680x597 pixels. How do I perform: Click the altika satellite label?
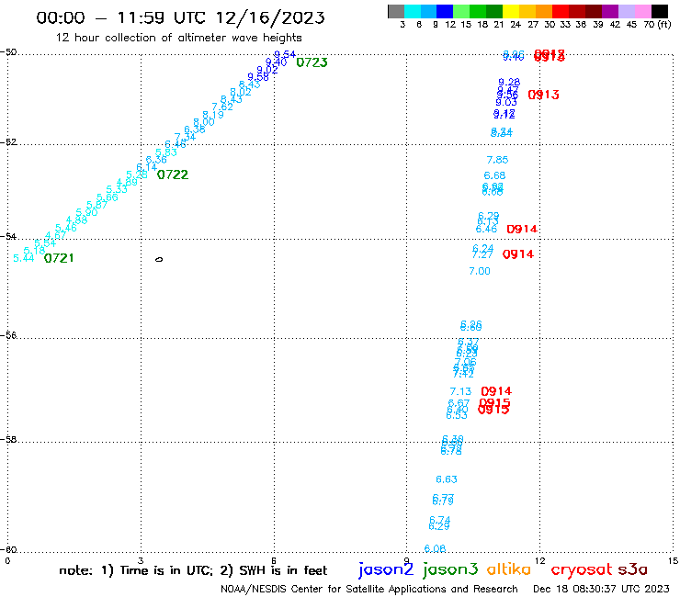(x=509, y=569)
